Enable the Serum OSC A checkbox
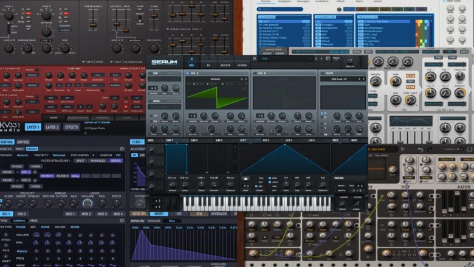This screenshot has height=267, width=474. coord(187,73)
